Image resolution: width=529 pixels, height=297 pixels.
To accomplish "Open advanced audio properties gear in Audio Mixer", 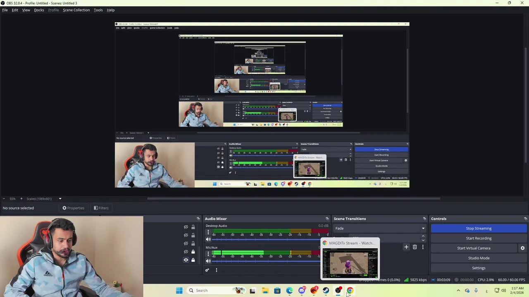I will 207,270.
